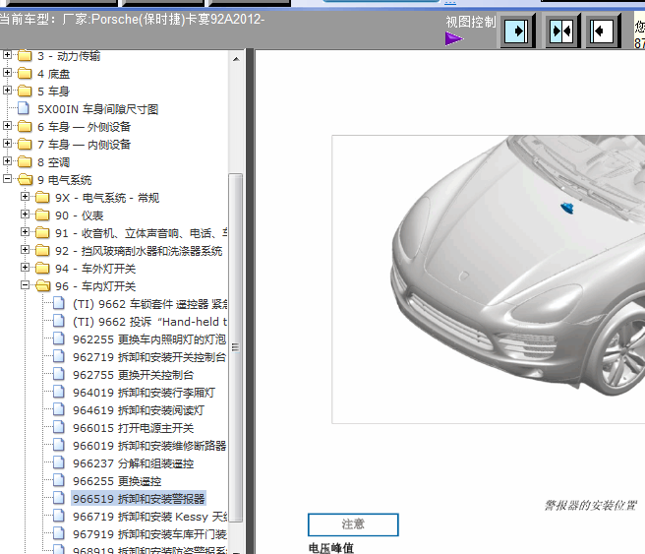Click document icon of 5X00IN 车身间隙尺寸图
The image size is (645, 554).
[x=24, y=108]
